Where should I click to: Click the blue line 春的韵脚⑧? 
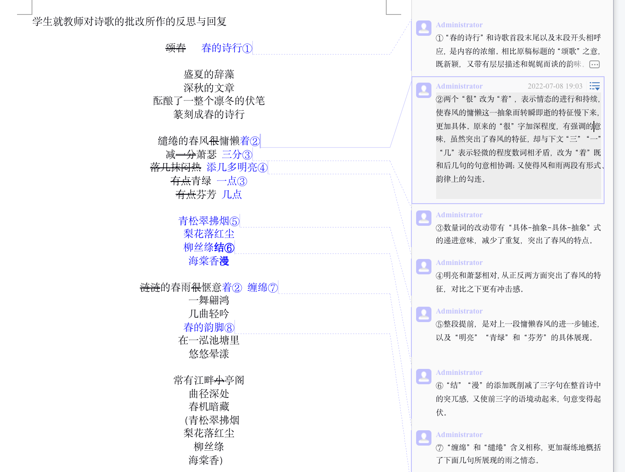(x=209, y=327)
